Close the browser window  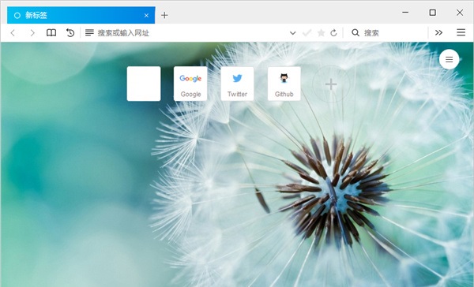(460, 13)
